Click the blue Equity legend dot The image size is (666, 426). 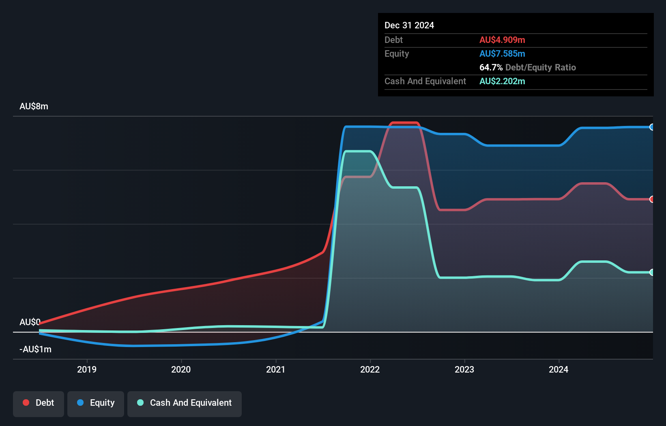80,403
